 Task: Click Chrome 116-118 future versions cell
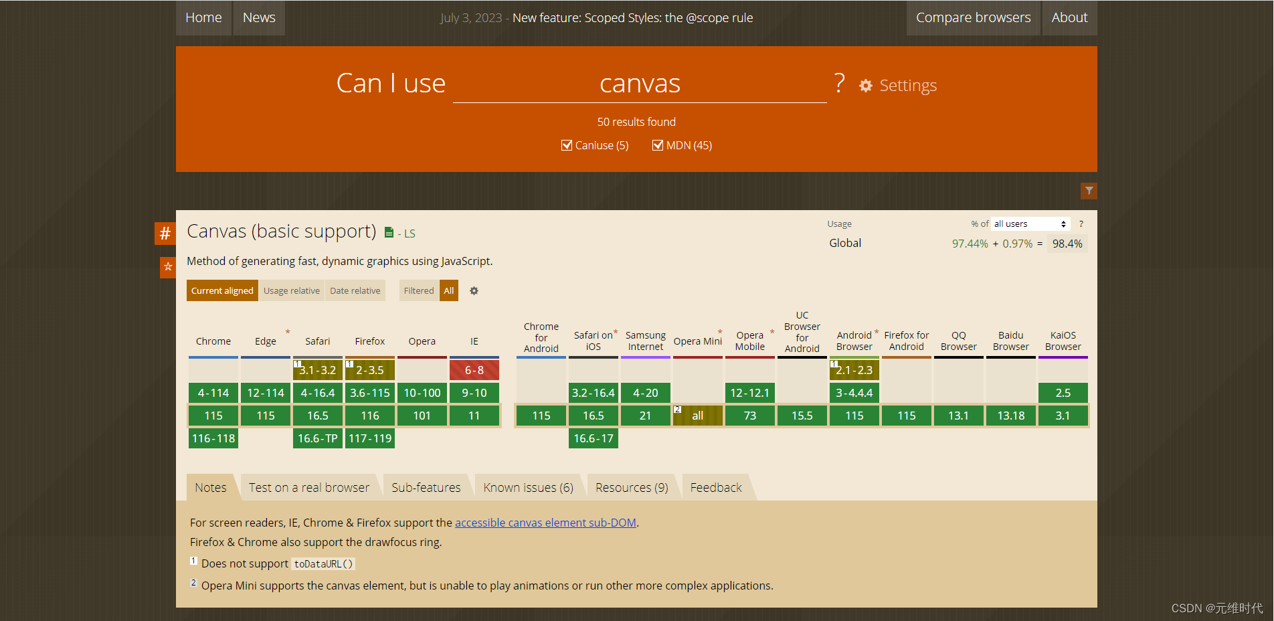click(213, 438)
